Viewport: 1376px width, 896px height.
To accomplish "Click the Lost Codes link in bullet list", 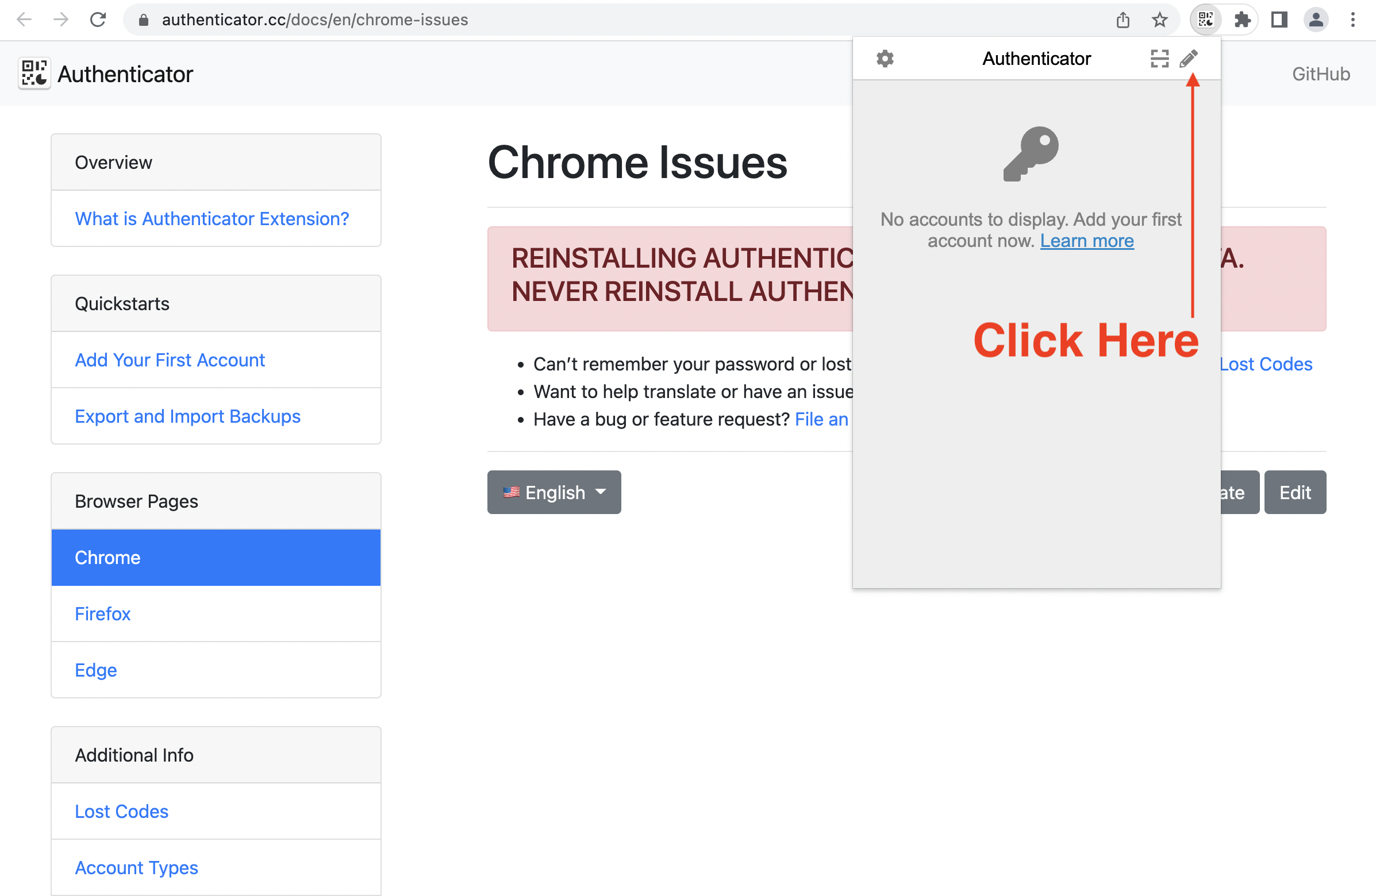I will [1266, 364].
